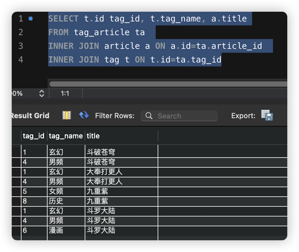The image size is (299, 252).
Task: Sort by the tag_id column header
Action: (33, 136)
